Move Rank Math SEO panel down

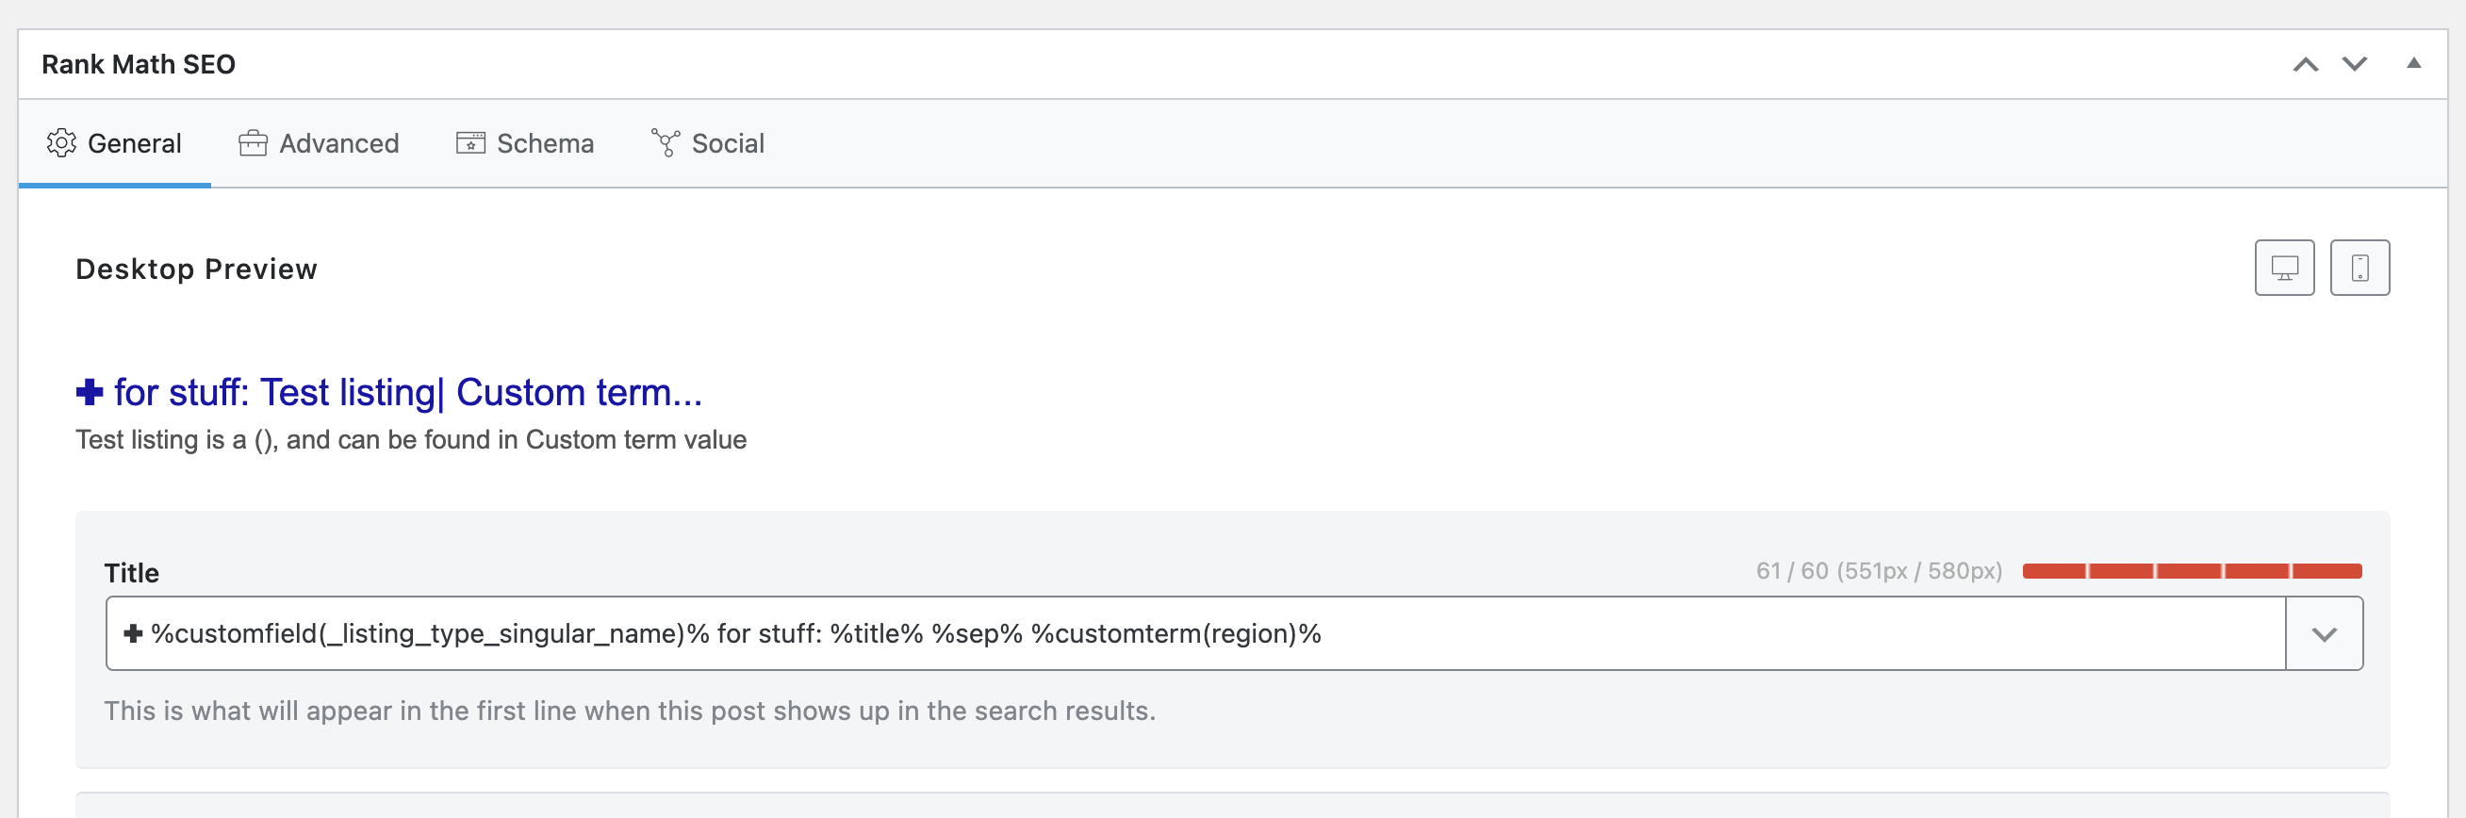pos(2355,64)
